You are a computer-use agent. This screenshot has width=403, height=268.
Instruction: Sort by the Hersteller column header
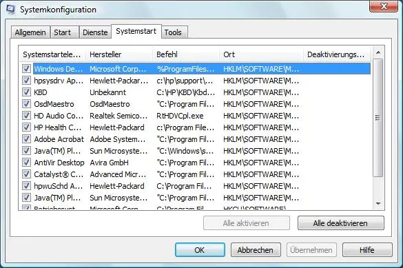tap(119, 54)
